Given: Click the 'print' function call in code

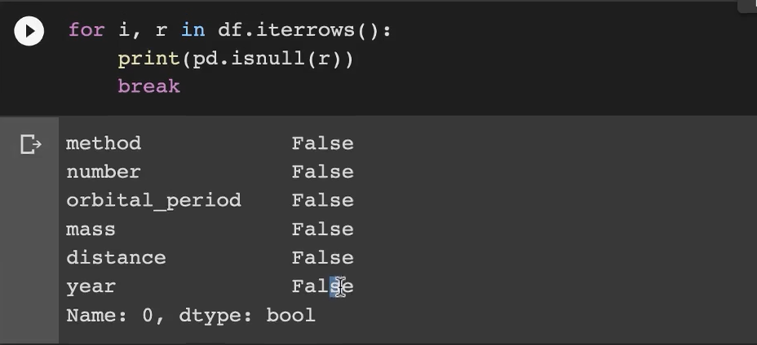Looking at the screenshot, I should [x=148, y=59].
